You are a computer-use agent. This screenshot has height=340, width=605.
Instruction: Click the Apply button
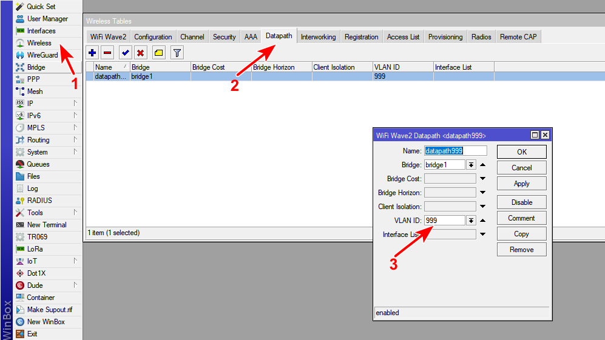click(x=522, y=184)
